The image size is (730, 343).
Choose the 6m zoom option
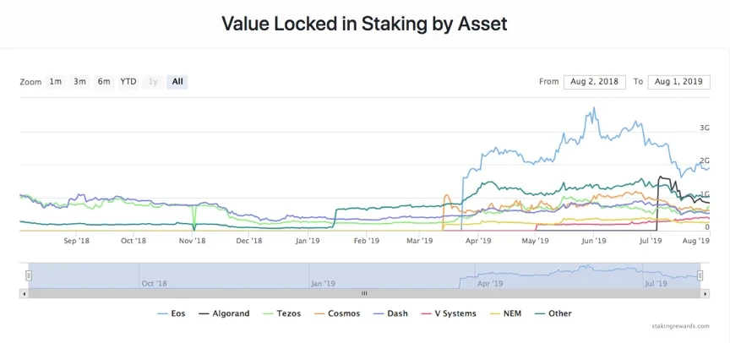pyautogui.click(x=104, y=82)
